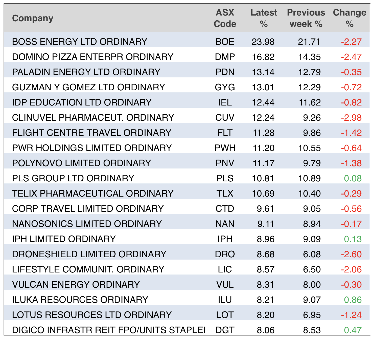This screenshot has width=373, height=339.
Task: Click the BOSS ENERGY LTD ORDINARY row
Action: click(x=80, y=42)
